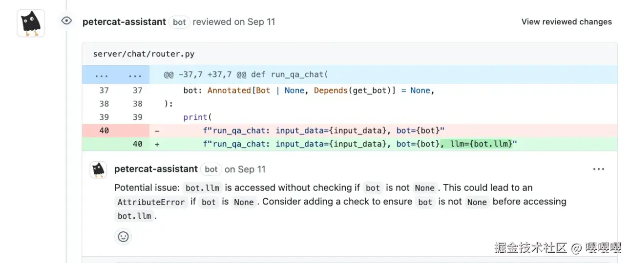Screen dimensions: 630x263
Task: Open petercat-assistant profile from review header
Action: coord(124,22)
